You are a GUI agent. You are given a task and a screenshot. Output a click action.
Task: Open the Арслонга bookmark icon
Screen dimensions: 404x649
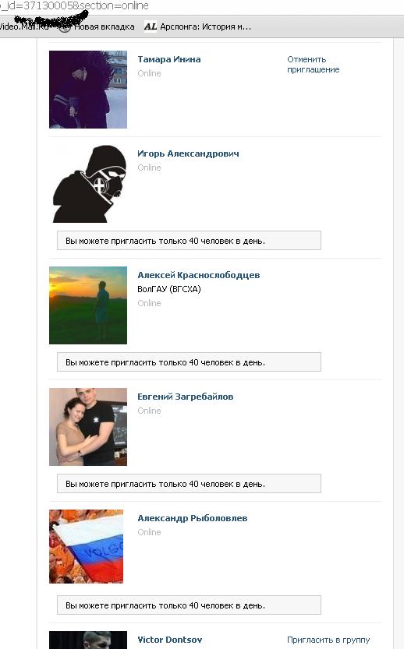(x=151, y=26)
